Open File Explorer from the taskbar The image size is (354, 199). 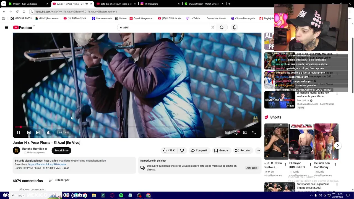pyautogui.click(x=94, y=195)
